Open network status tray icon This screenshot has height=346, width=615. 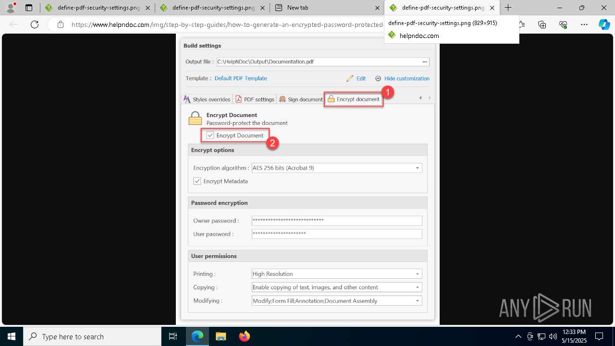tap(541, 336)
